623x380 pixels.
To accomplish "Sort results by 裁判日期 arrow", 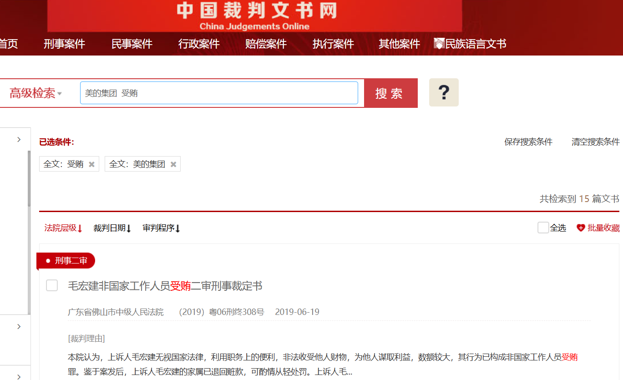I will 129,228.
